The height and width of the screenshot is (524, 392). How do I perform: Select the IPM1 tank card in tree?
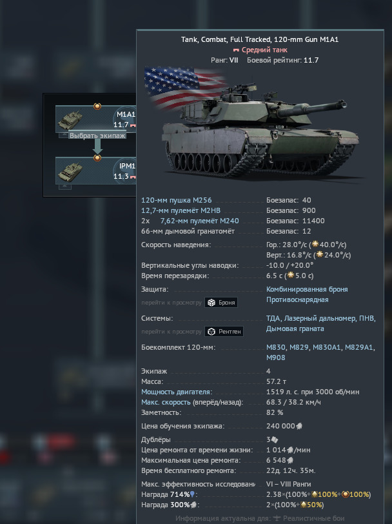(x=96, y=171)
